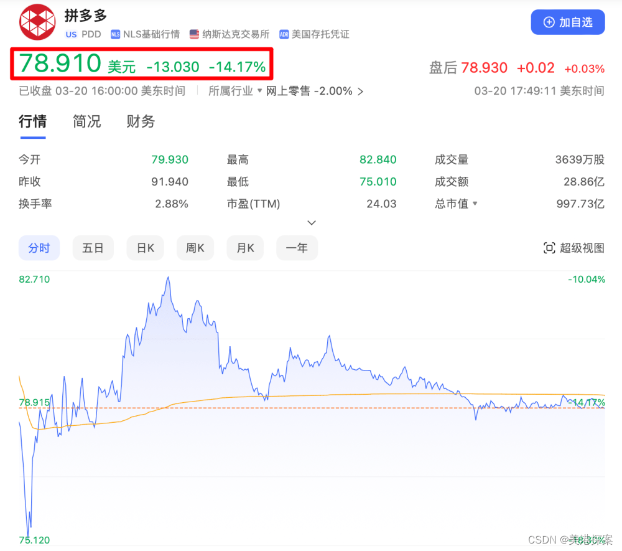Click the Pinduoduo red logo icon
622x551 pixels.
[37, 22]
